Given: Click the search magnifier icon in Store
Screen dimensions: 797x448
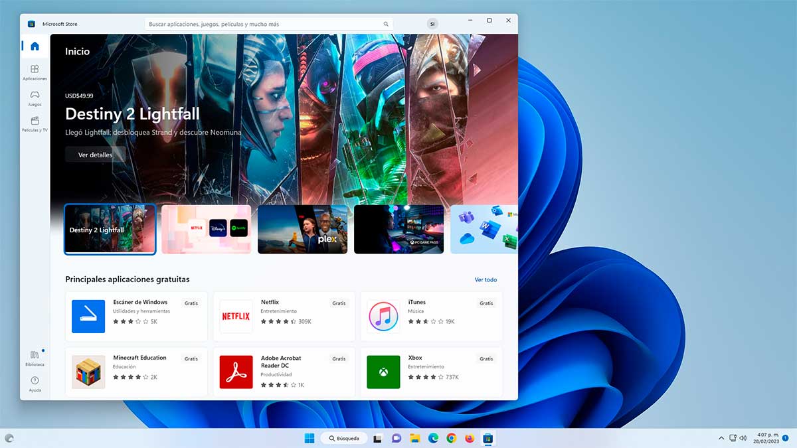Looking at the screenshot, I should [386, 24].
